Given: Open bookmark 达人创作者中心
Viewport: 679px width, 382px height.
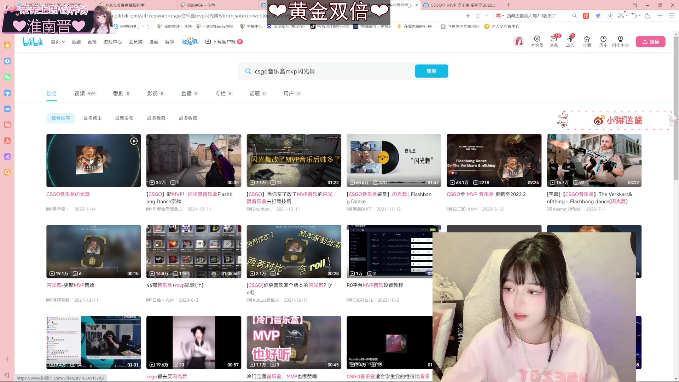Looking at the screenshot, I should [502, 27].
